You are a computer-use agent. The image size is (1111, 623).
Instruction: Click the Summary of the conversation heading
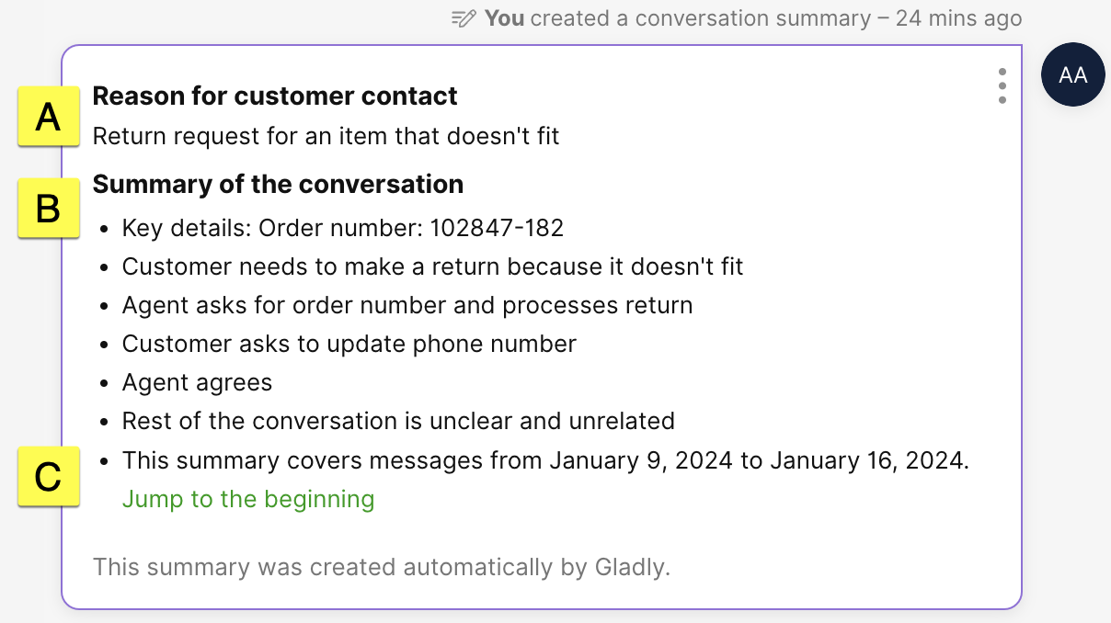click(278, 184)
